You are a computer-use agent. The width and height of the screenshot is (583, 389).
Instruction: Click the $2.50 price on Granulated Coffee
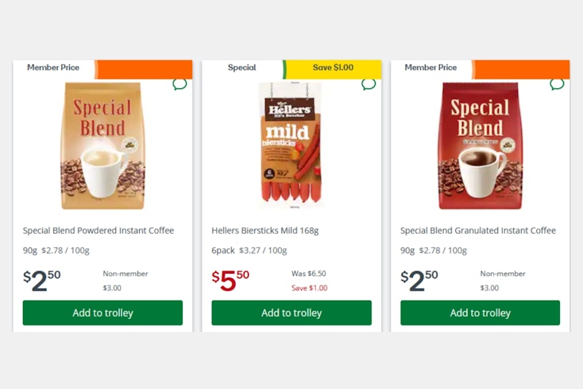[419, 280]
